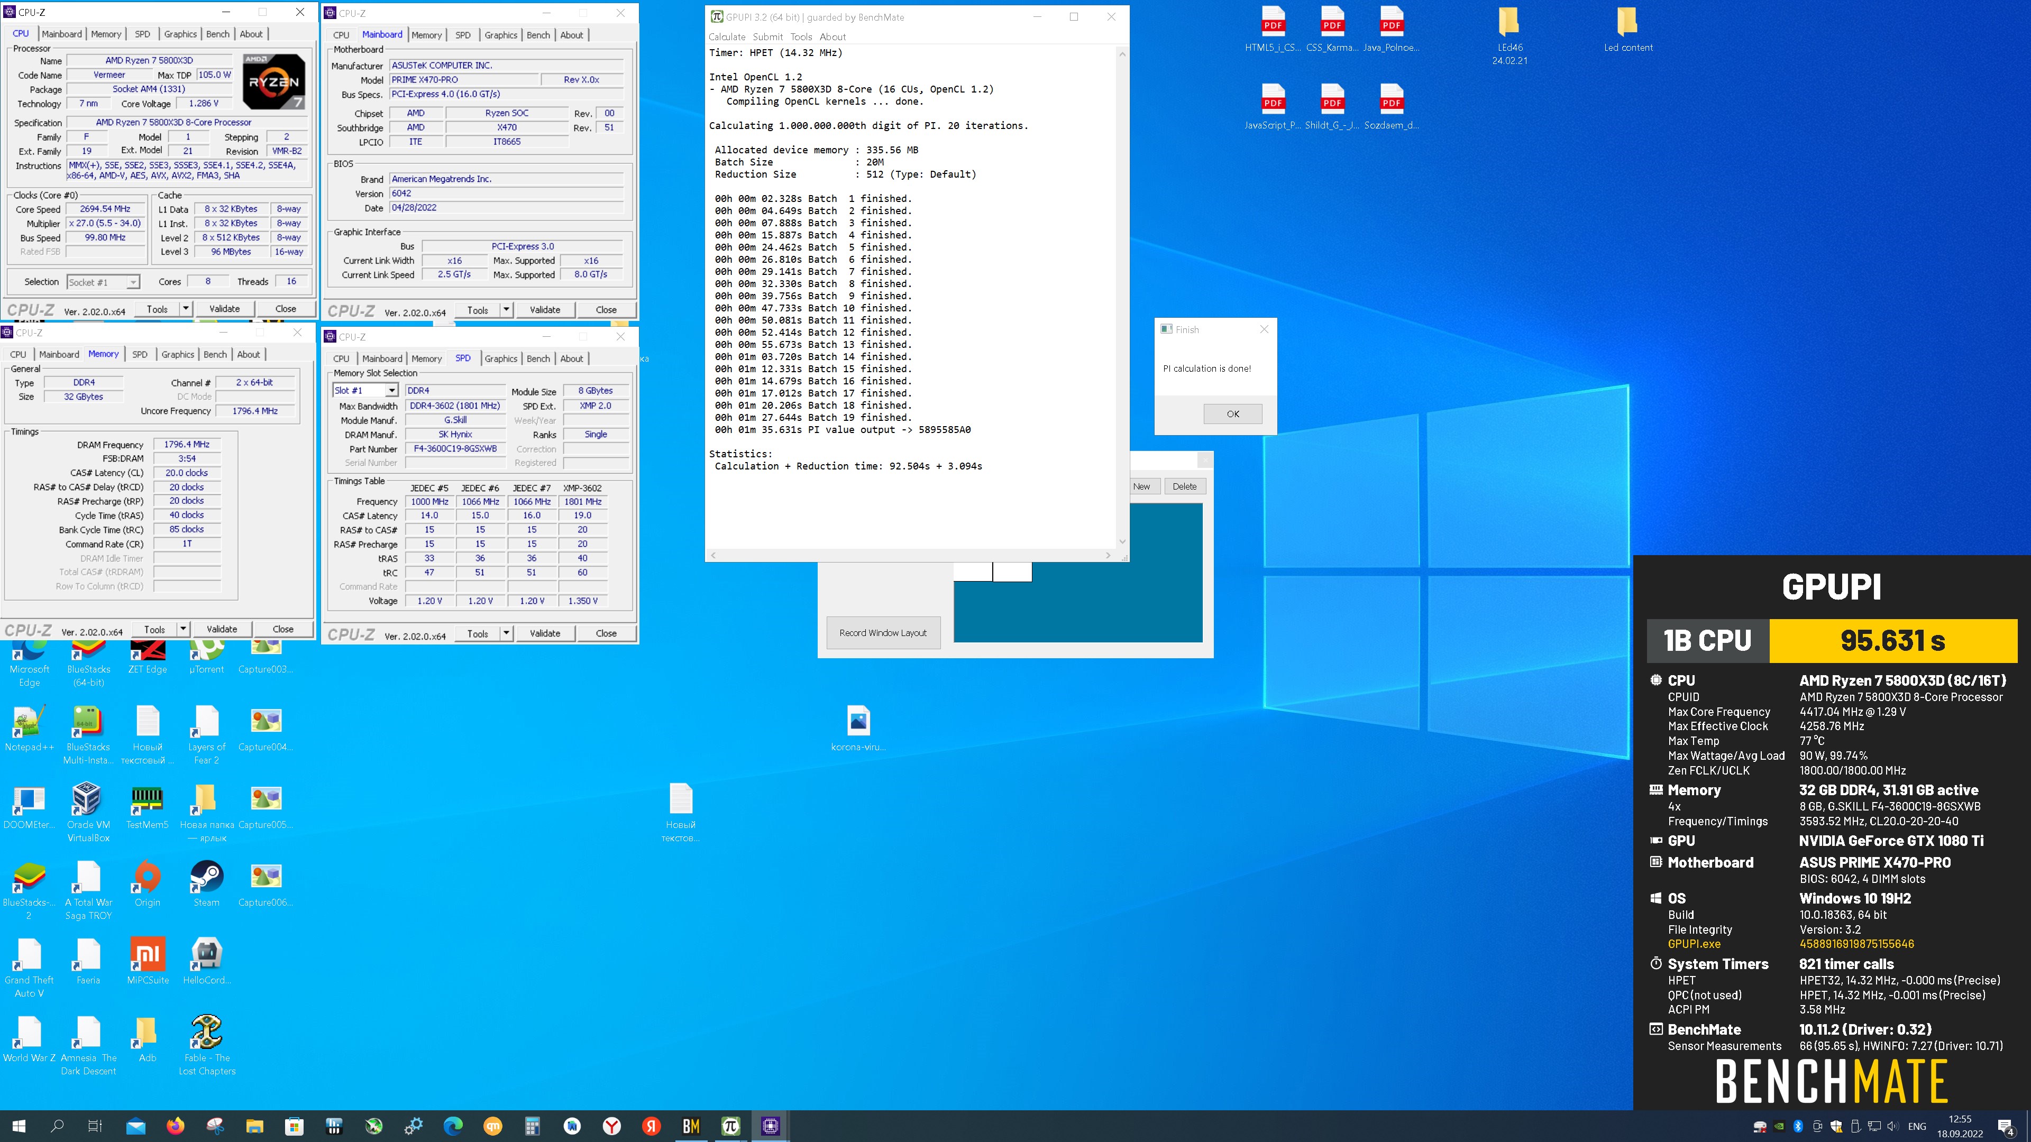This screenshot has height=1142, width=2031.
Task: Switch to SPD tab in Memory CPU-Z window
Action: tap(140, 355)
